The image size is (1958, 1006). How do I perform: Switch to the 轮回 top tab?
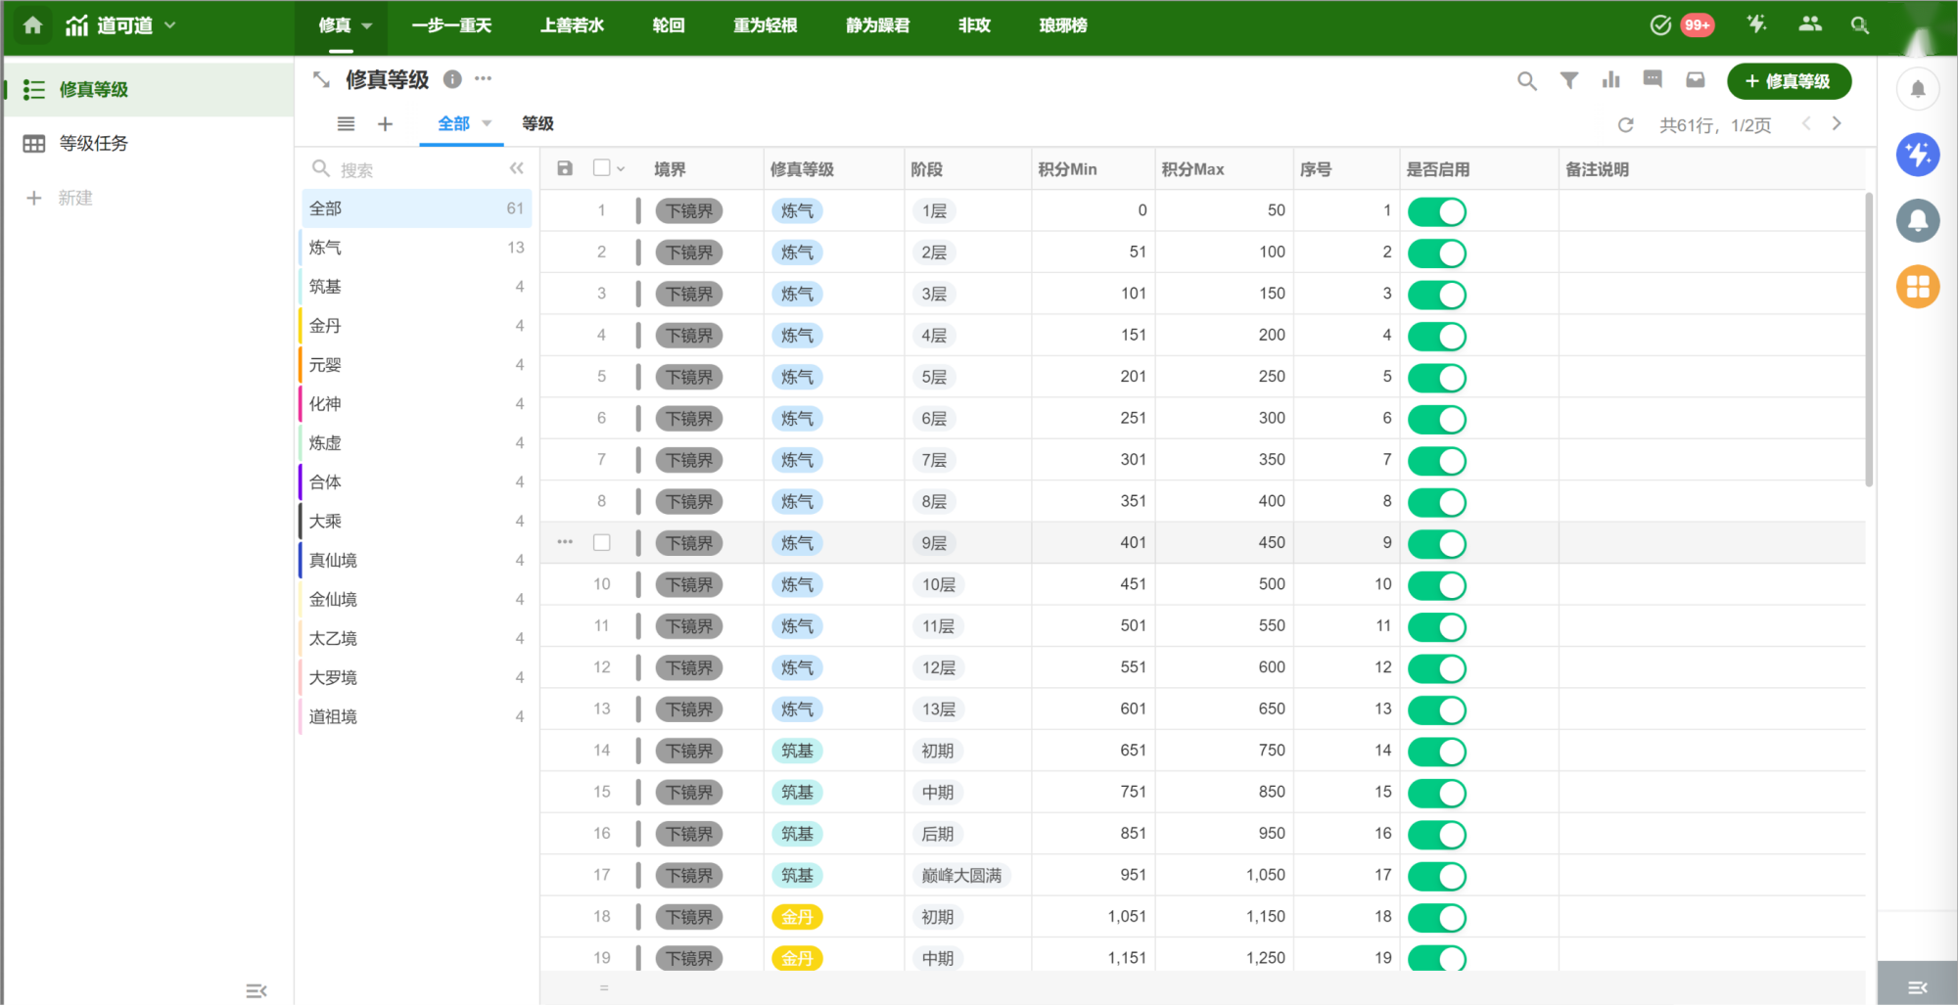point(668,25)
